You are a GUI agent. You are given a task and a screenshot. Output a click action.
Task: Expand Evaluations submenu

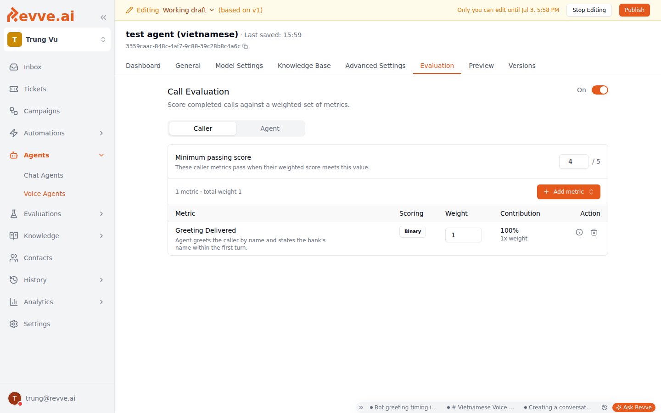(x=101, y=214)
